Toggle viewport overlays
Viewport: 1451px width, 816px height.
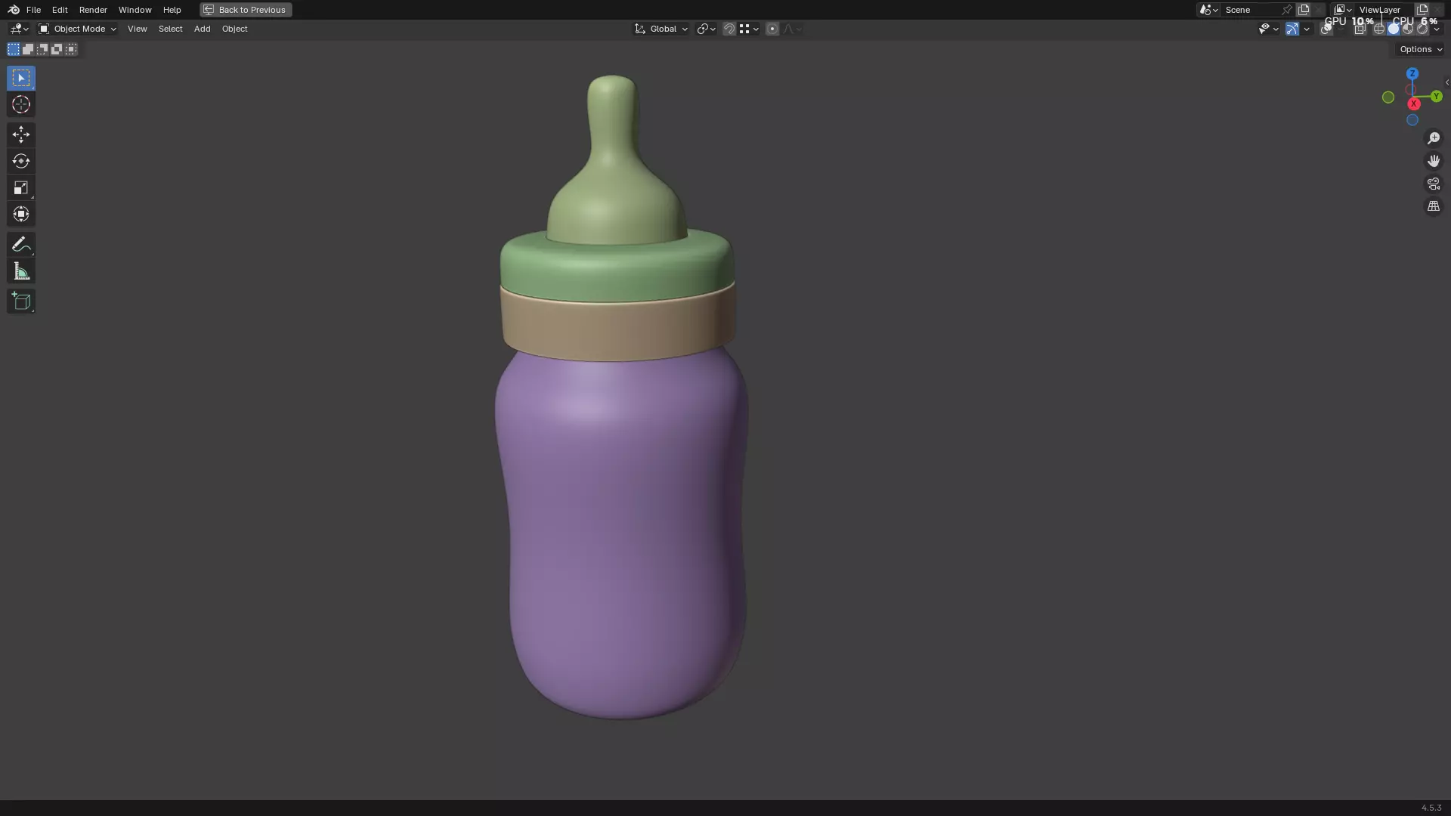coord(1326,29)
